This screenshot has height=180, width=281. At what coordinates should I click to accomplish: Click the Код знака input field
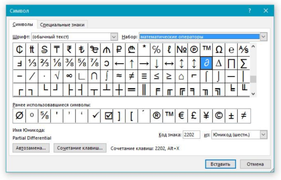pos(191,135)
